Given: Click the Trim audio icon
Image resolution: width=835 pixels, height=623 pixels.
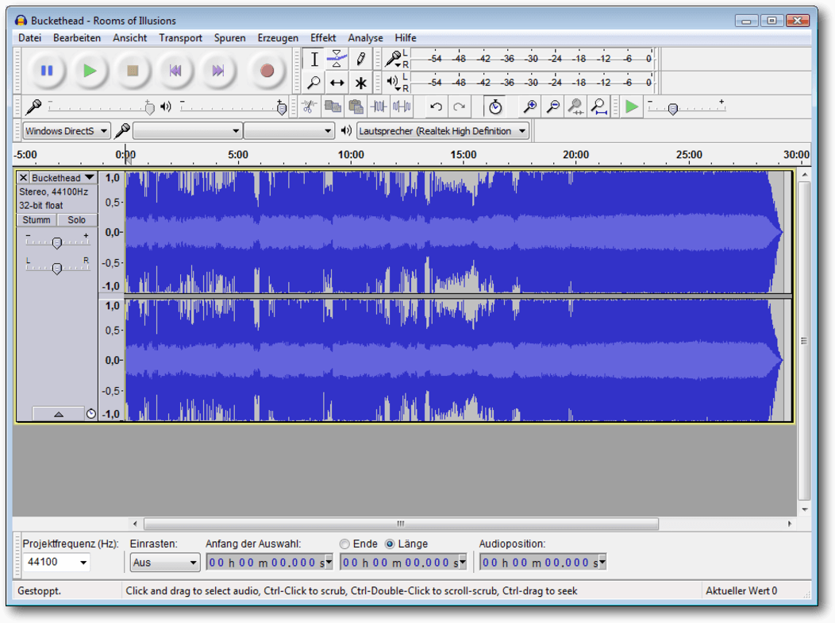Looking at the screenshot, I should coord(379,106).
